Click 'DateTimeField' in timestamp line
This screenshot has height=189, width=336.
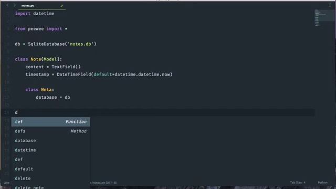(74, 75)
